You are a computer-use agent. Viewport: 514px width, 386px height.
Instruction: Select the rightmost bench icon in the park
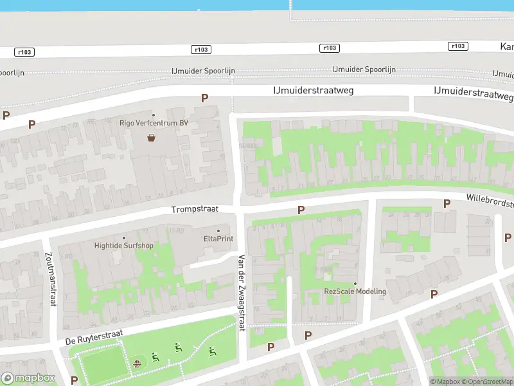[x=211, y=351]
